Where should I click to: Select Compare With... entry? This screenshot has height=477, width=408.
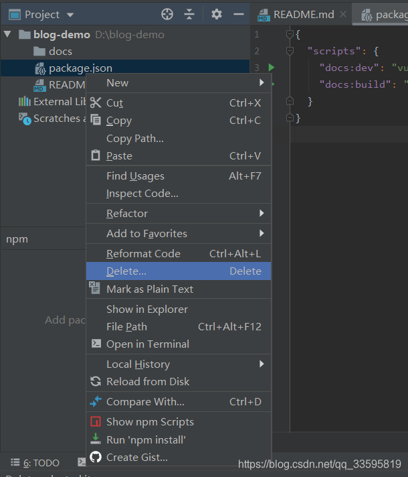click(179, 402)
